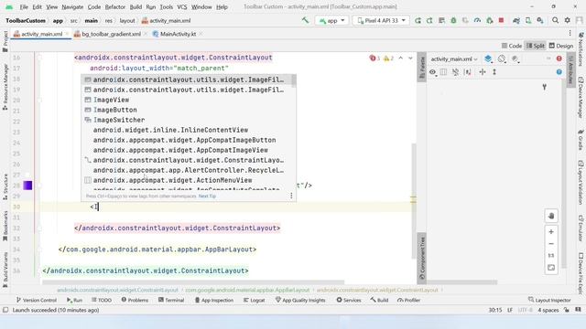
Task: Open the Layout Inspector tool window
Action: 549,300
